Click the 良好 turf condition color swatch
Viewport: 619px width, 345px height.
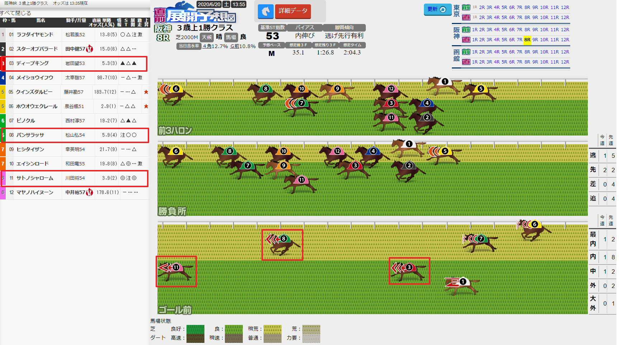coord(195,329)
